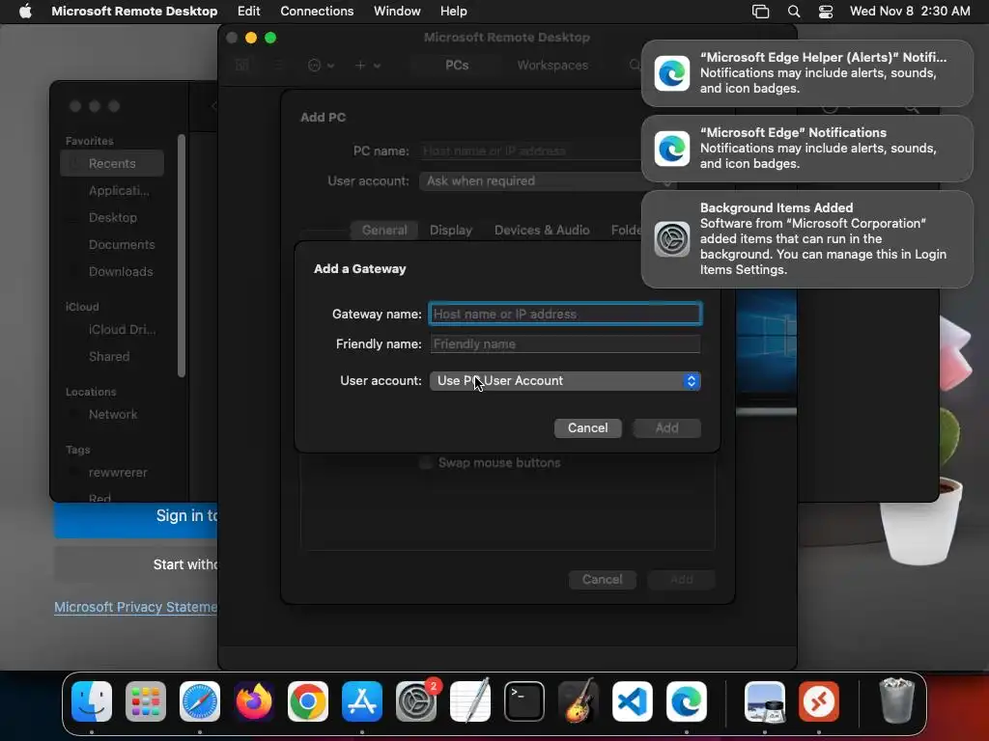
Task: Open the Trash in the Dock
Action: click(x=896, y=700)
